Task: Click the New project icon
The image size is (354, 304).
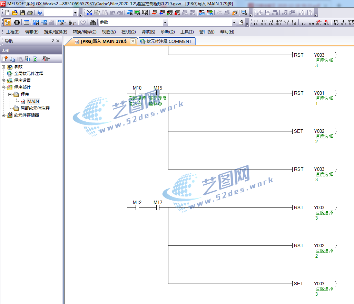Action: pos(7,13)
